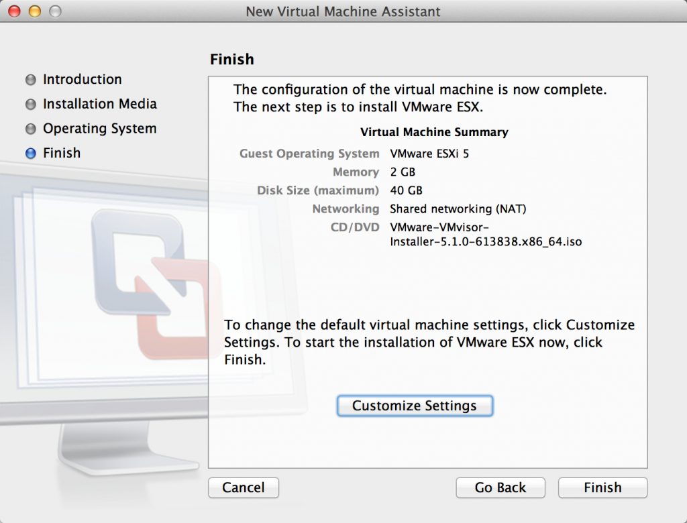The height and width of the screenshot is (523, 687).
Task: Click the New Virtual Machine Assistant title
Action: [343, 11]
